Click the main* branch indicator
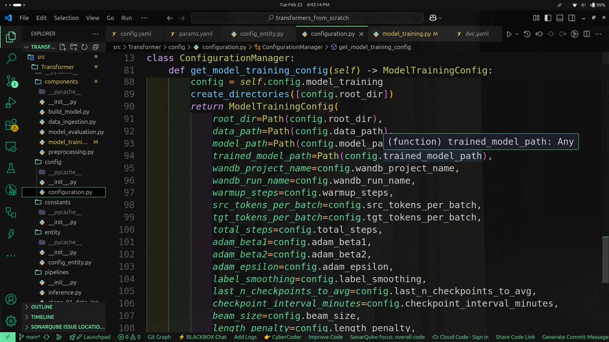This screenshot has height=342, width=609. click(30, 337)
